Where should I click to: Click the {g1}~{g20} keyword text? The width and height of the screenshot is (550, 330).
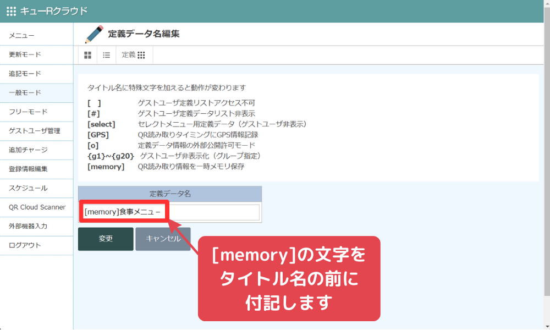pyautogui.click(x=111, y=156)
